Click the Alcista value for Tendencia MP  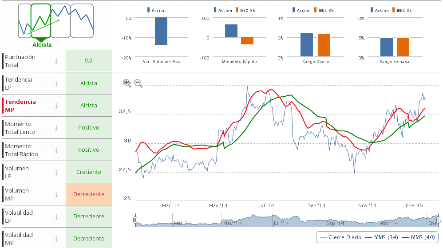pos(88,106)
